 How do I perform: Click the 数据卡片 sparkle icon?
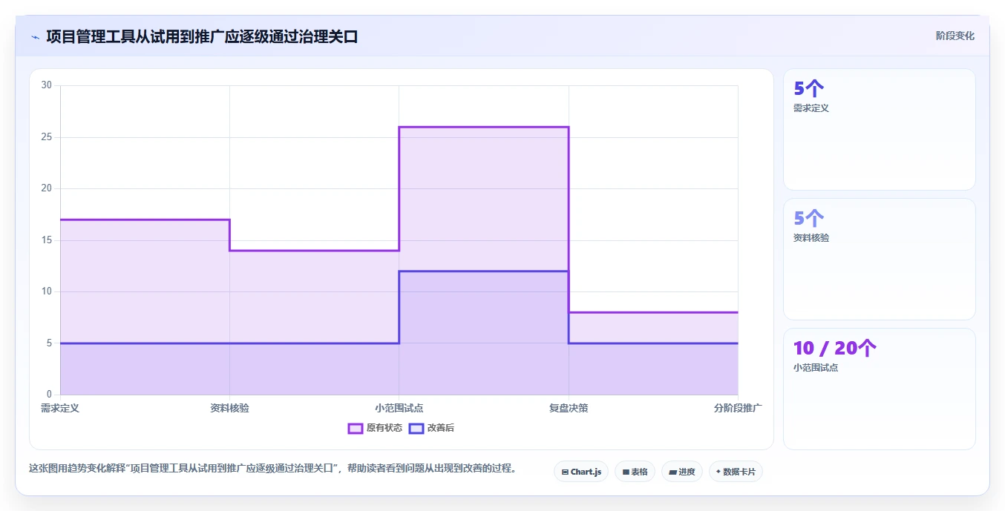[x=718, y=472]
